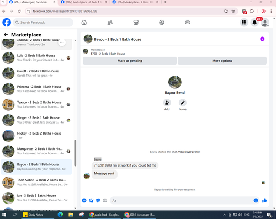Switch to the third Marketplace tab
276x219 pixels.
[135, 2]
